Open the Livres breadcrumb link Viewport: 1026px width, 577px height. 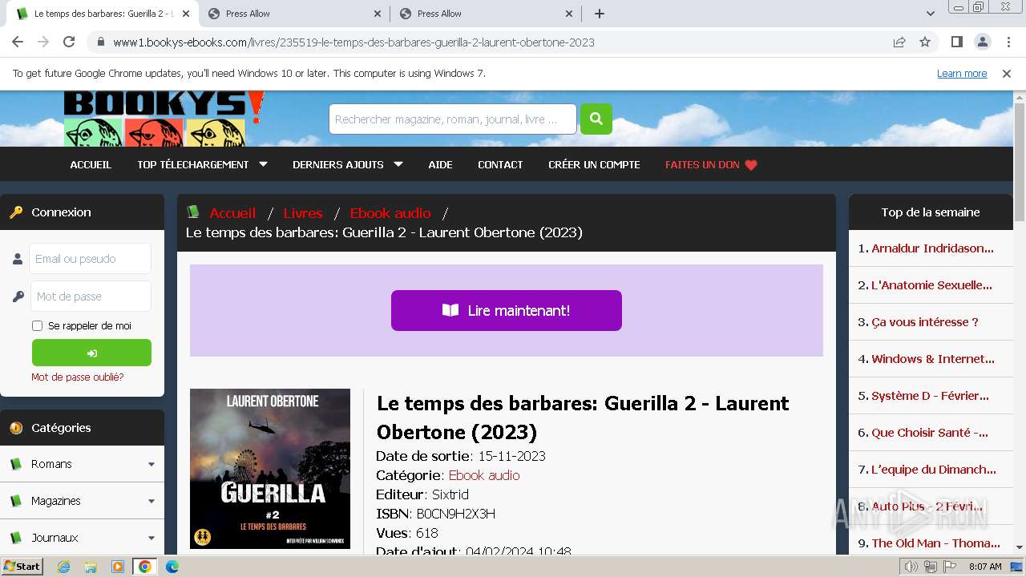[x=303, y=213]
